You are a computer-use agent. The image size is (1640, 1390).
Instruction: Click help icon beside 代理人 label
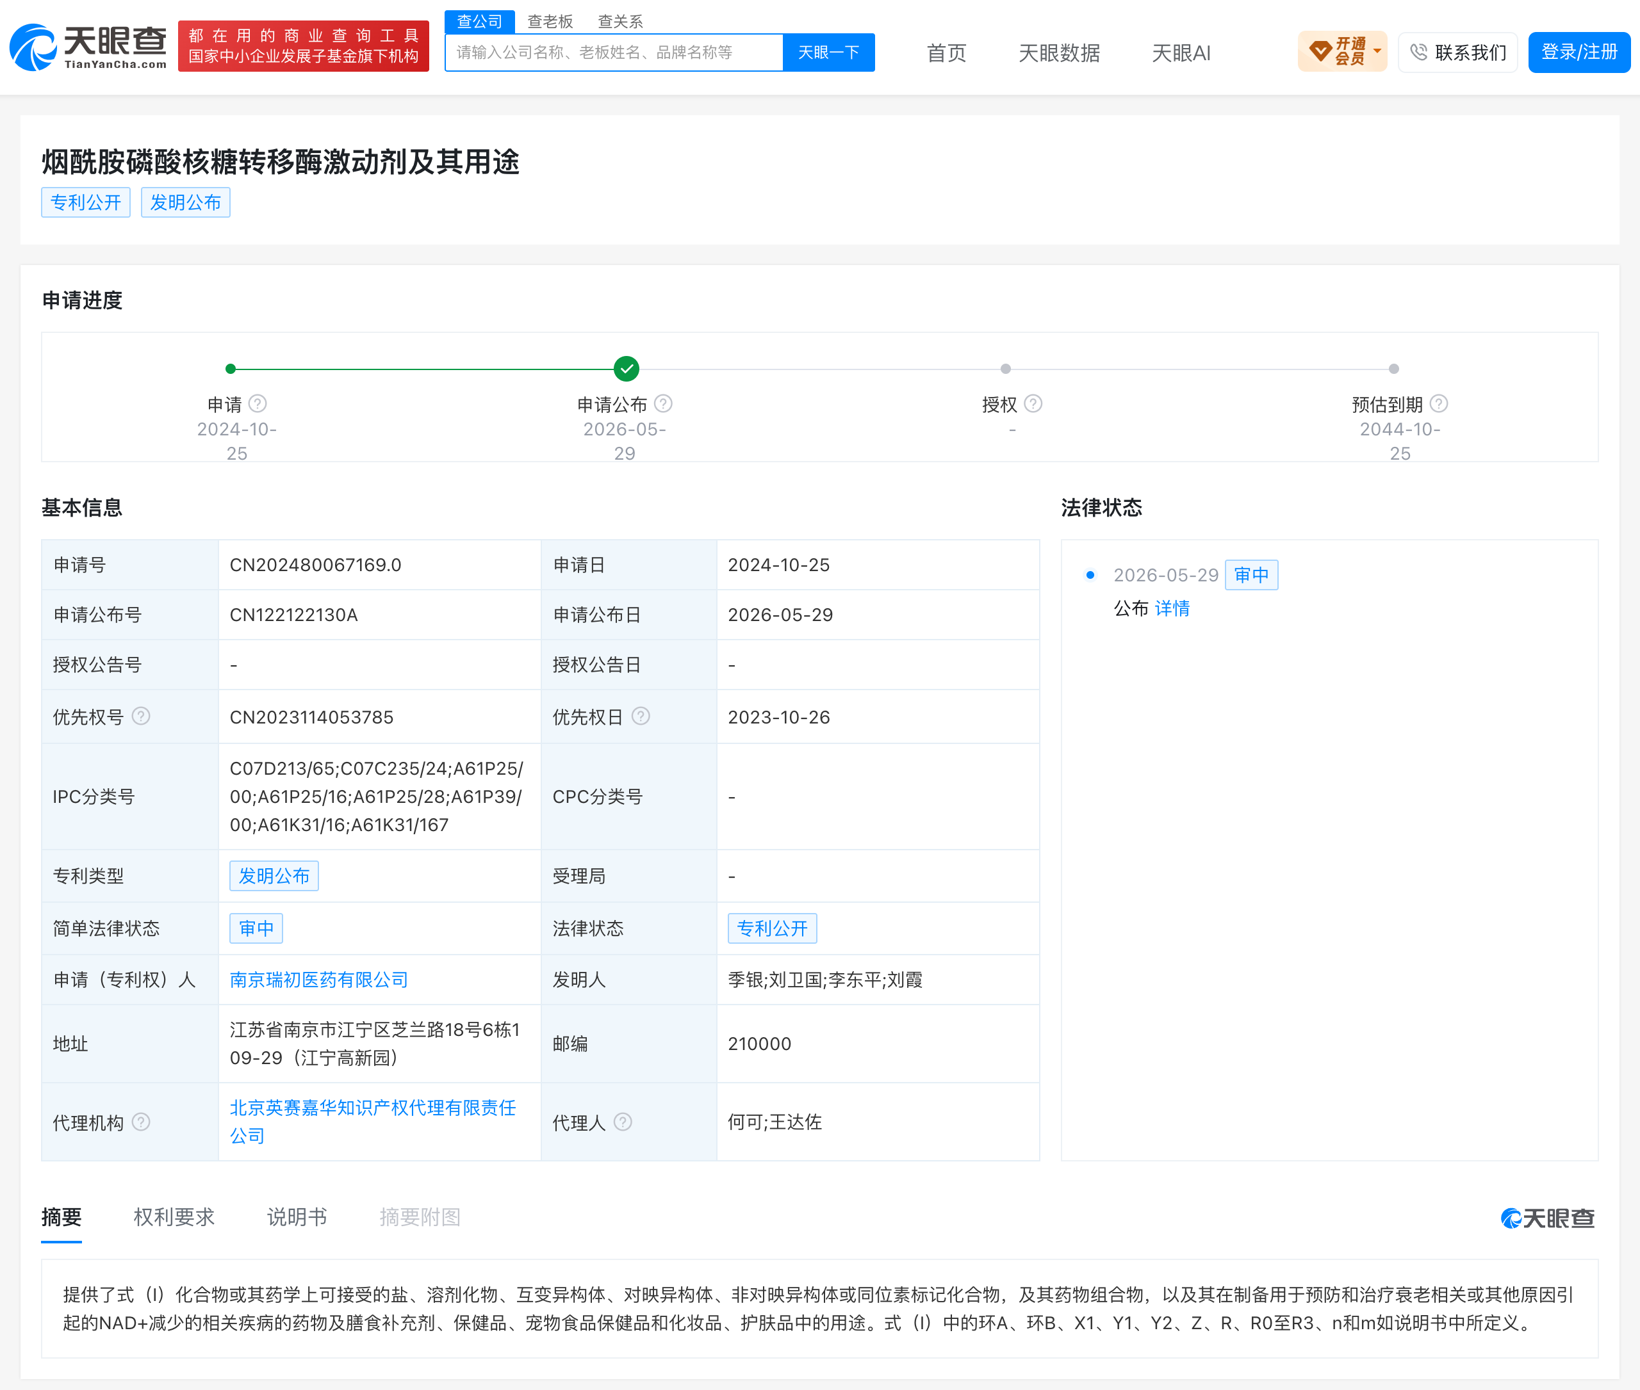623,1122
